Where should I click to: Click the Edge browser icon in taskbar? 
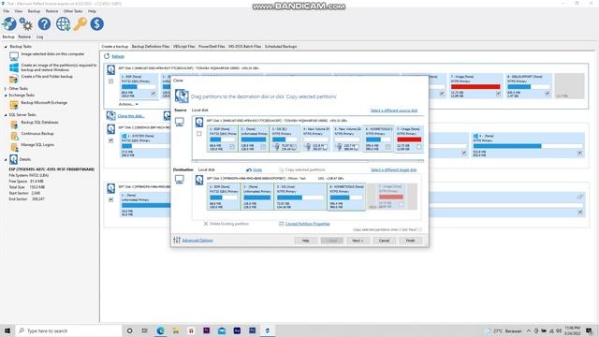(160, 330)
